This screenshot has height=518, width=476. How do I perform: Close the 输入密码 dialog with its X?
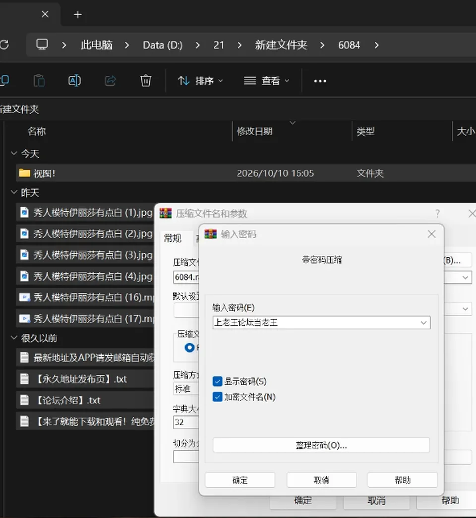(432, 234)
